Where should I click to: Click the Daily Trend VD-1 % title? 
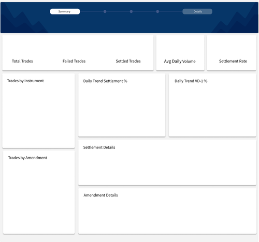(x=191, y=81)
